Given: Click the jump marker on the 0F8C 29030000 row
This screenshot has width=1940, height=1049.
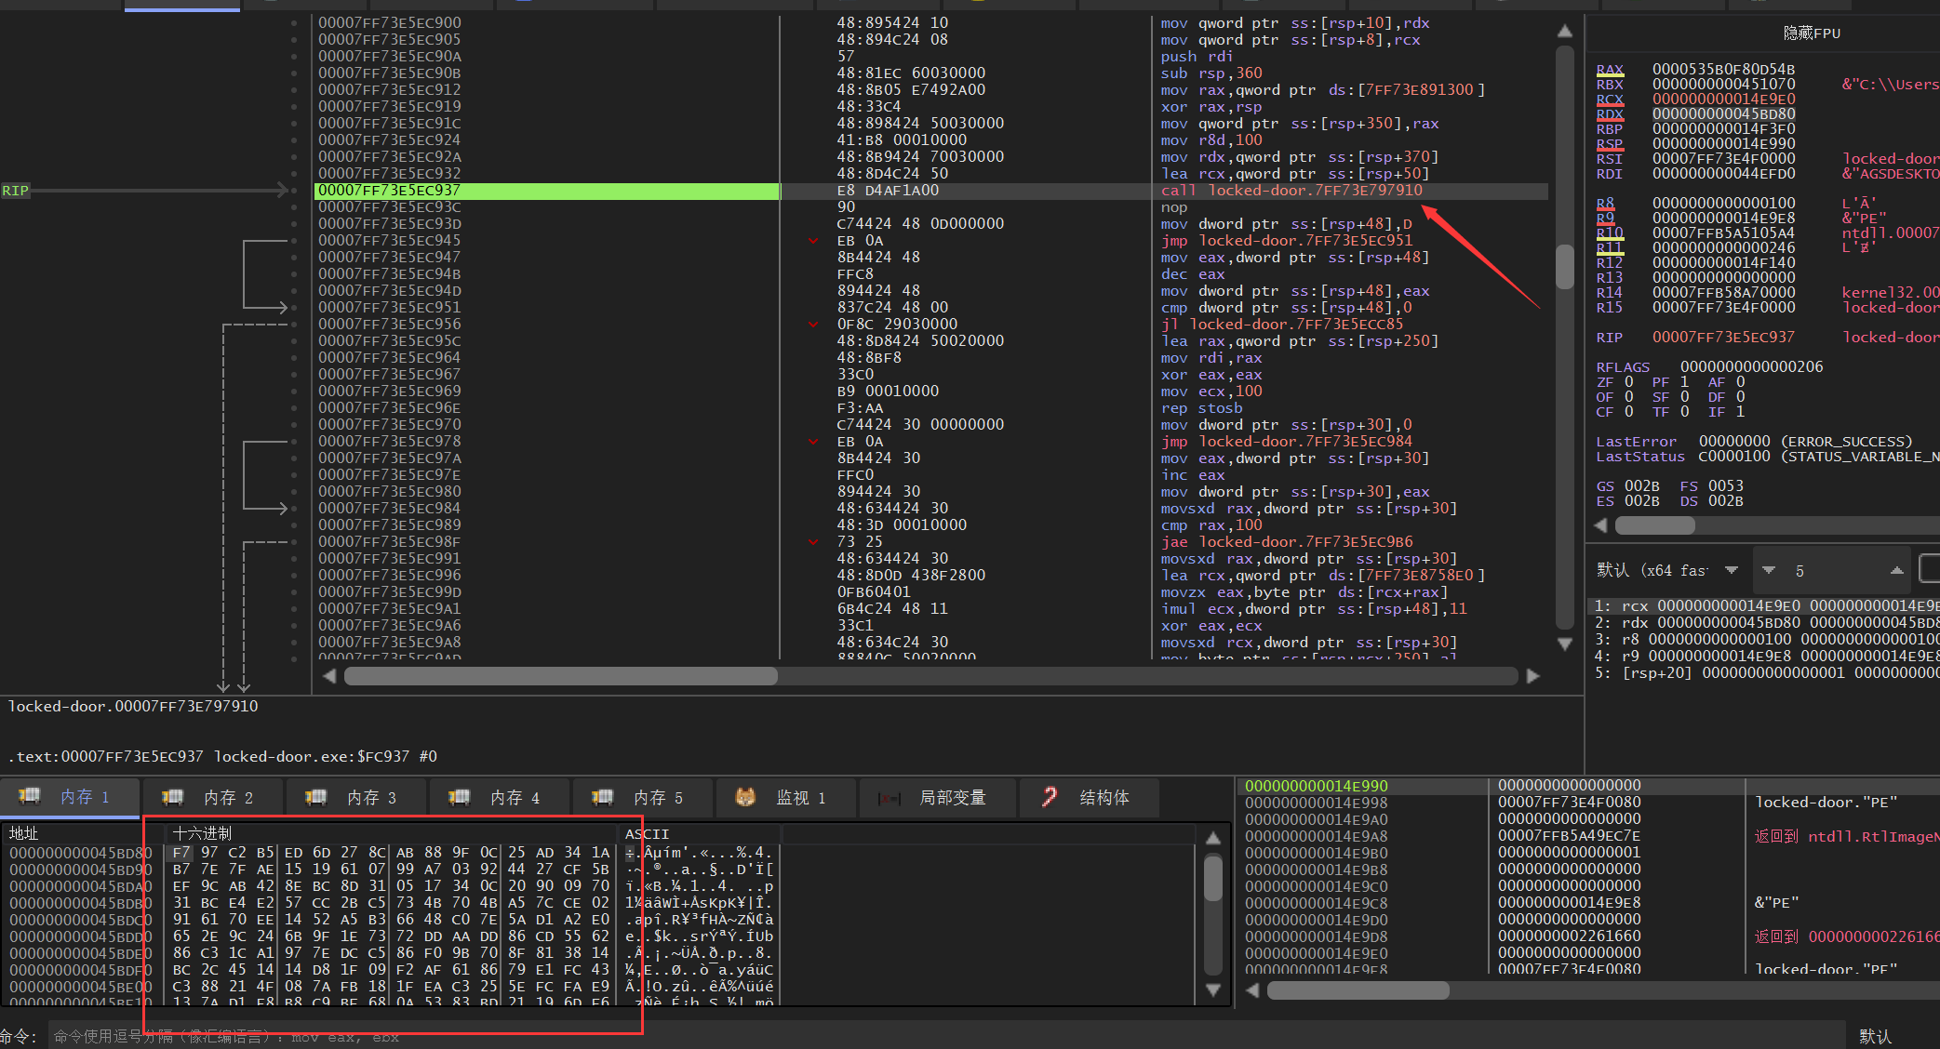Looking at the screenshot, I should click(813, 325).
